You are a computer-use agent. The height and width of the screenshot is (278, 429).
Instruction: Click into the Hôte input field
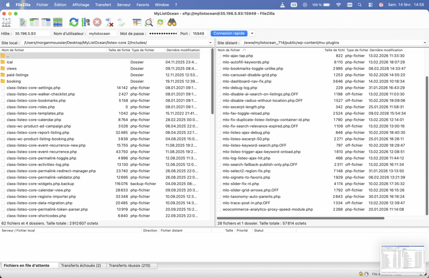click(x=32, y=34)
